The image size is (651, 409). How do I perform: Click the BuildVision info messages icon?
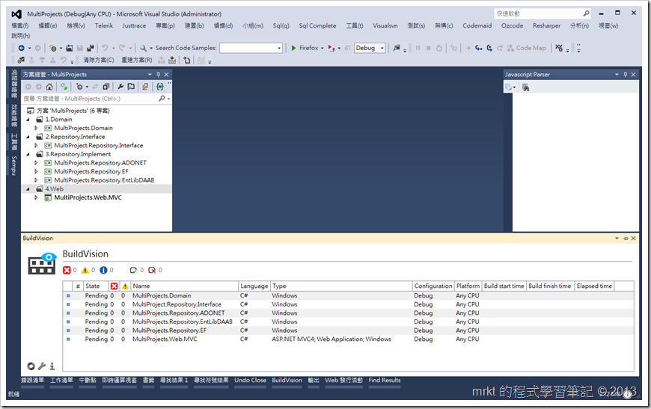(103, 271)
